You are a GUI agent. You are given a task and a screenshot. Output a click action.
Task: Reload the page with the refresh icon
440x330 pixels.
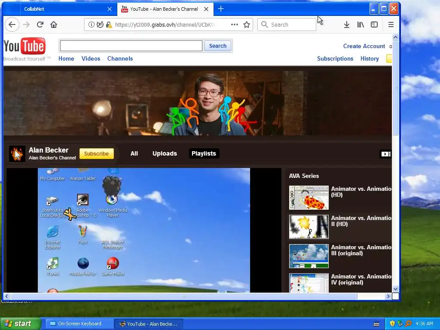[x=40, y=24]
